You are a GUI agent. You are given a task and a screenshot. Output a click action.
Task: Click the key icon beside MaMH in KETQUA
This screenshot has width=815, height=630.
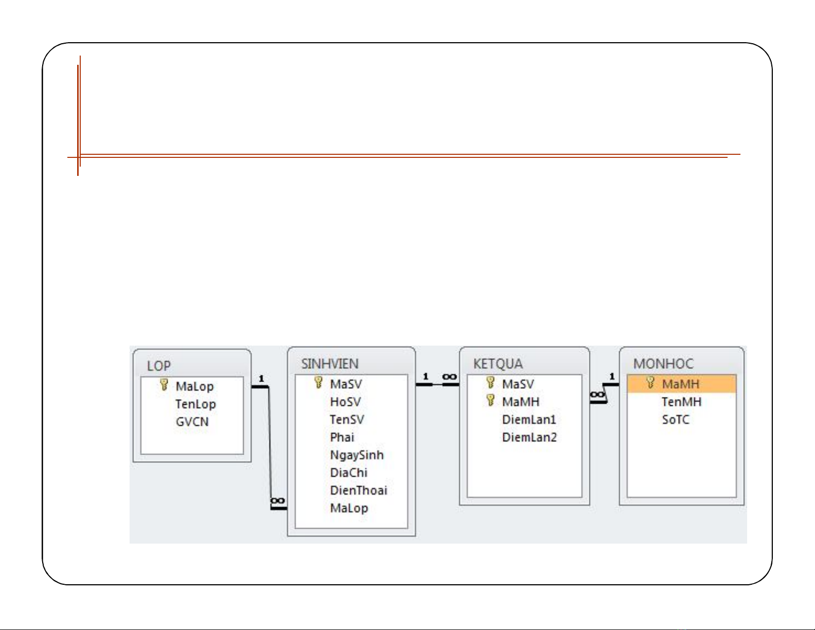click(x=491, y=401)
